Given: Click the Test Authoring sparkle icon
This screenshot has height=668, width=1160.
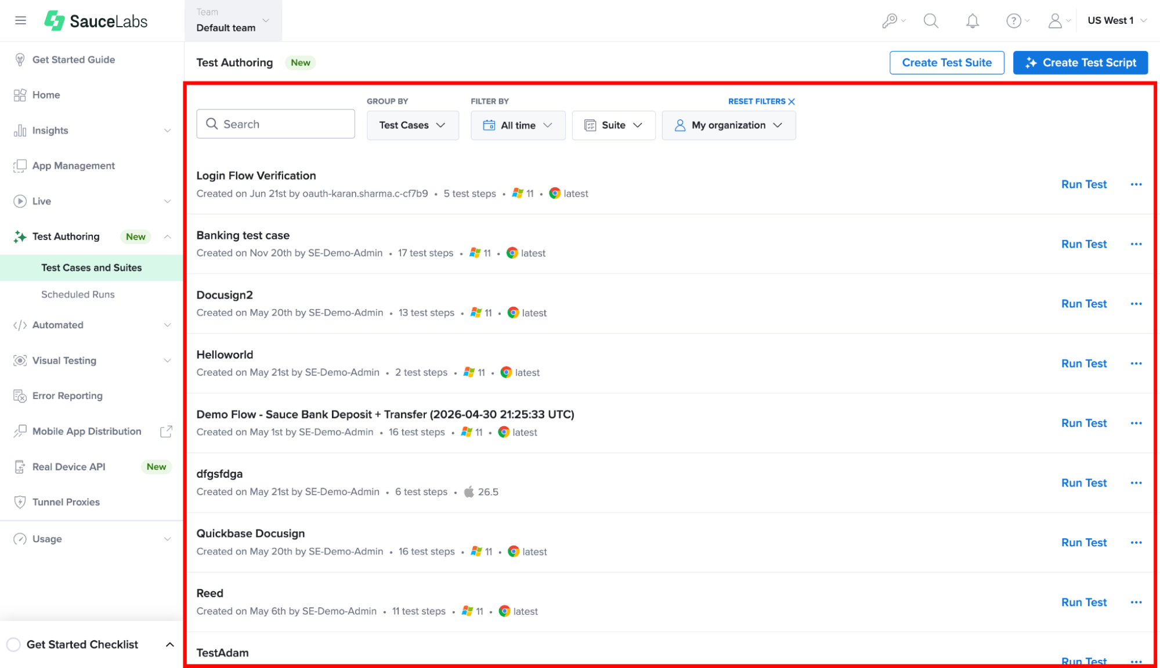Looking at the screenshot, I should click(20, 237).
